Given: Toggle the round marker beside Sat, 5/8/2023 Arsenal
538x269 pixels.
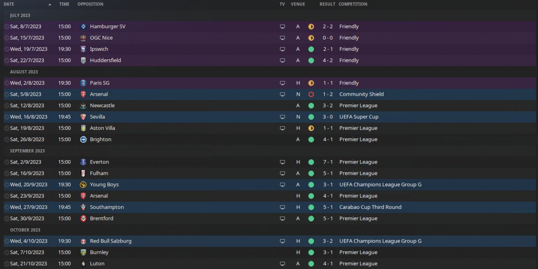Looking at the screenshot, I should pyautogui.click(x=6, y=94).
